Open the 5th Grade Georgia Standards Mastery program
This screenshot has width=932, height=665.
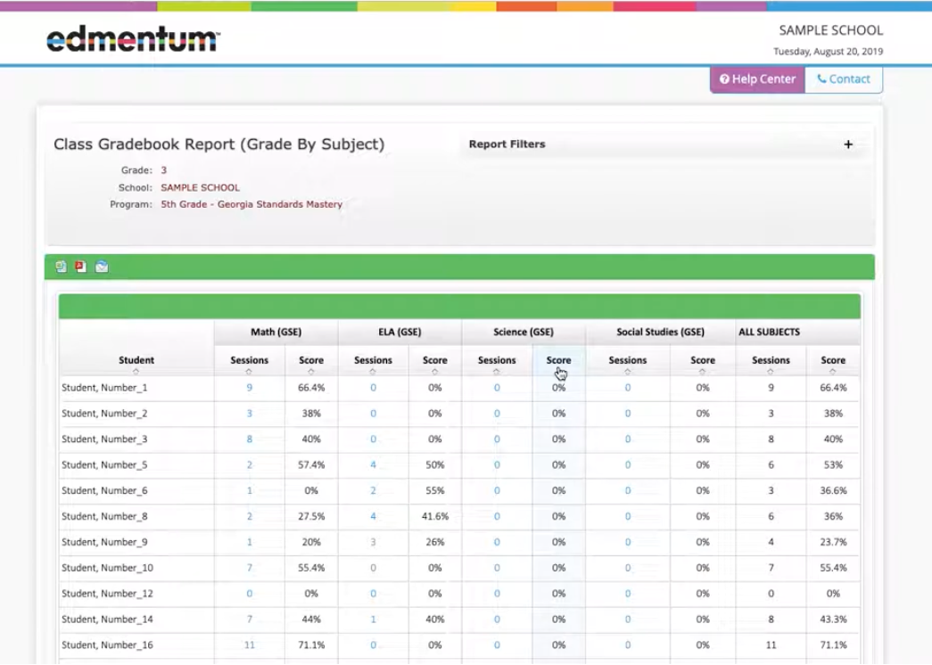click(x=249, y=204)
